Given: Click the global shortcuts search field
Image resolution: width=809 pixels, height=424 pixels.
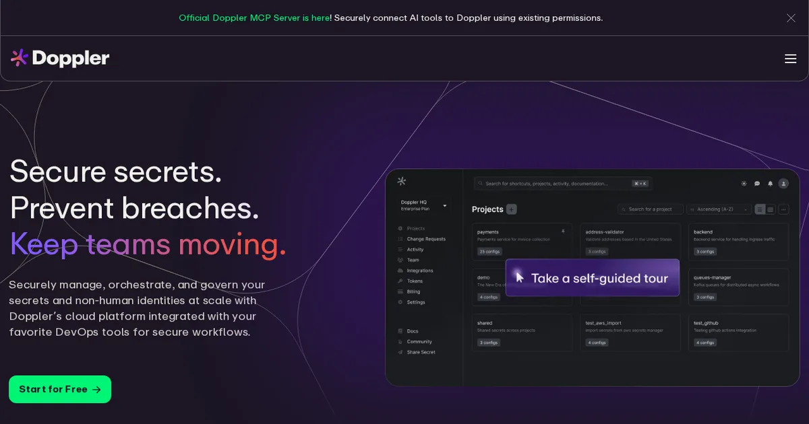Looking at the screenshot, I should 563,183.
